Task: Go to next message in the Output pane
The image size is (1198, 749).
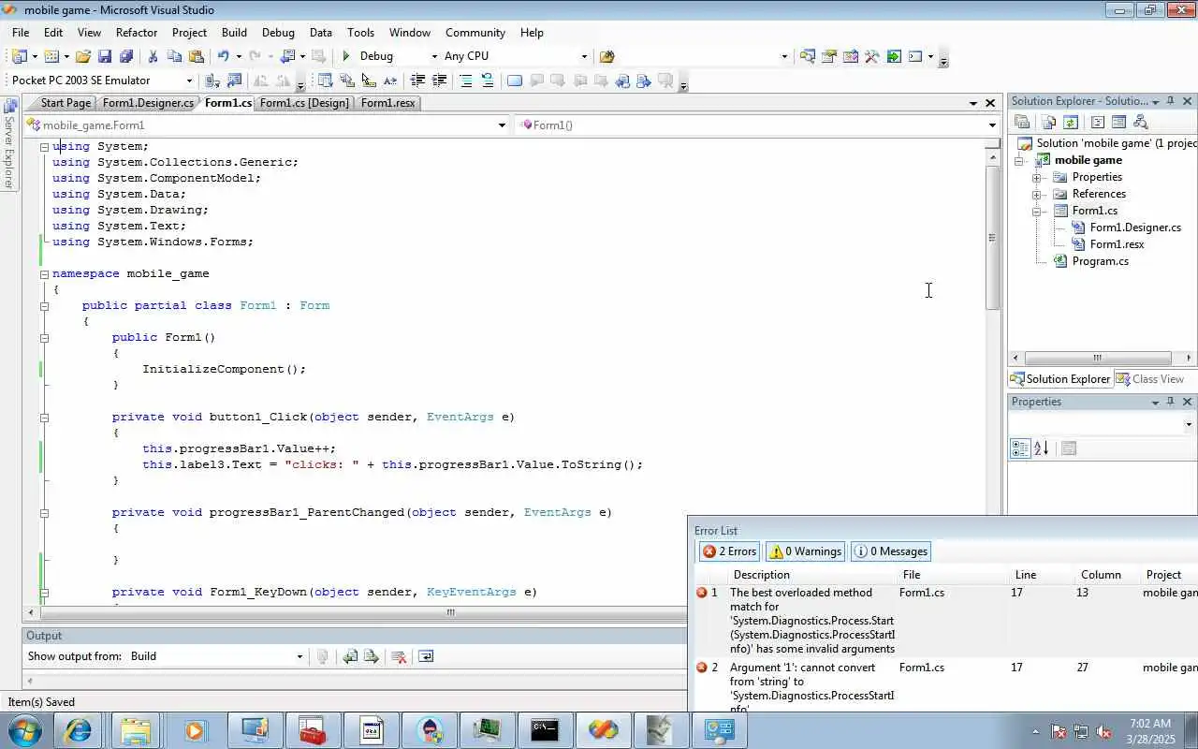Action: [372, 656]
